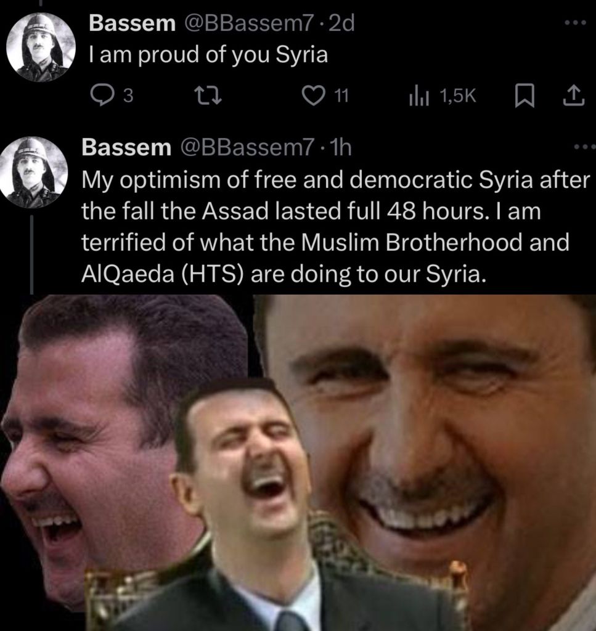Image resolution: width=596 pixels, height=631 pixels.
Task: Click the 1h timestamp
Action: click(340, 147)
